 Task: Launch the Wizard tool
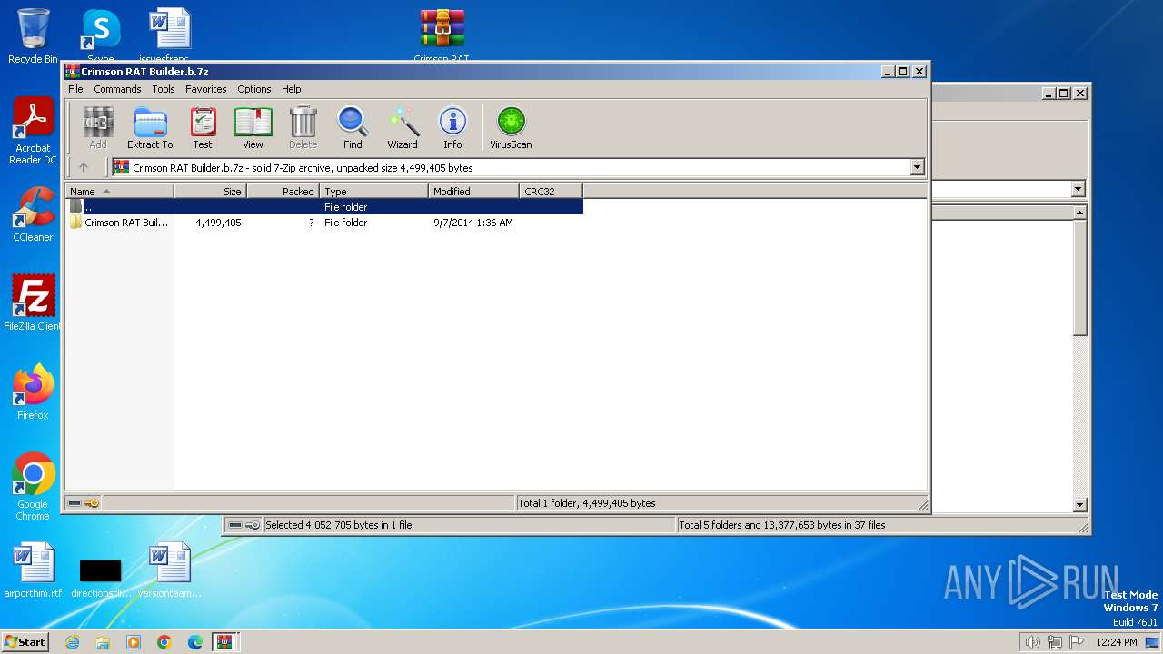403,127
